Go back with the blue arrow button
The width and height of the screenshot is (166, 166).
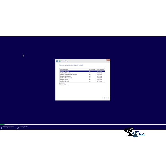pyautogui.click(x=57, y=61)
